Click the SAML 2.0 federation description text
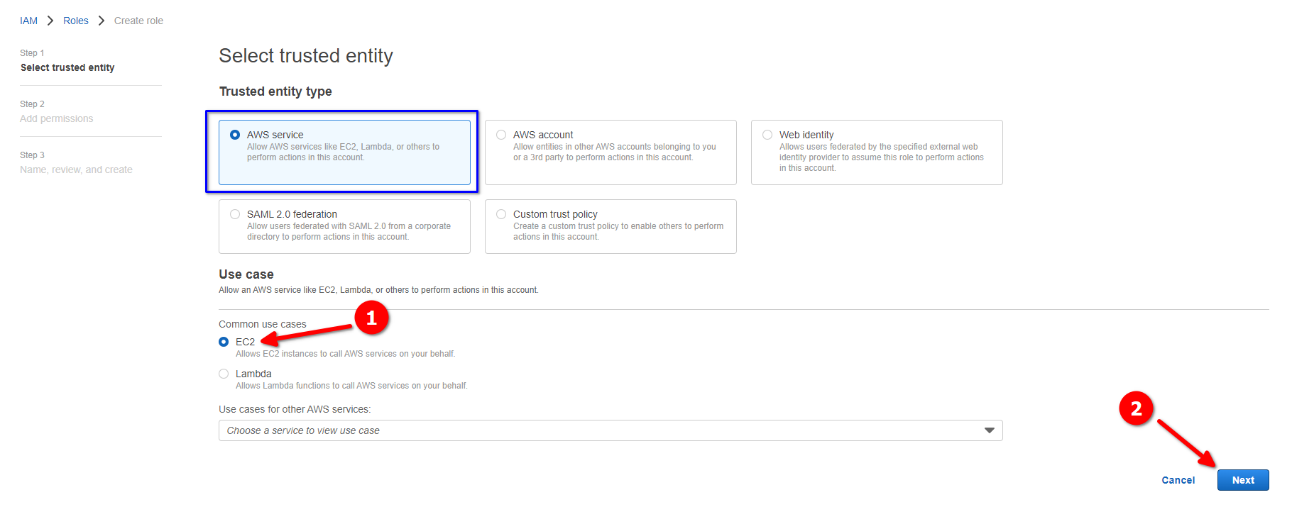The image size is (1292, 507). click(x=349, y=231)
